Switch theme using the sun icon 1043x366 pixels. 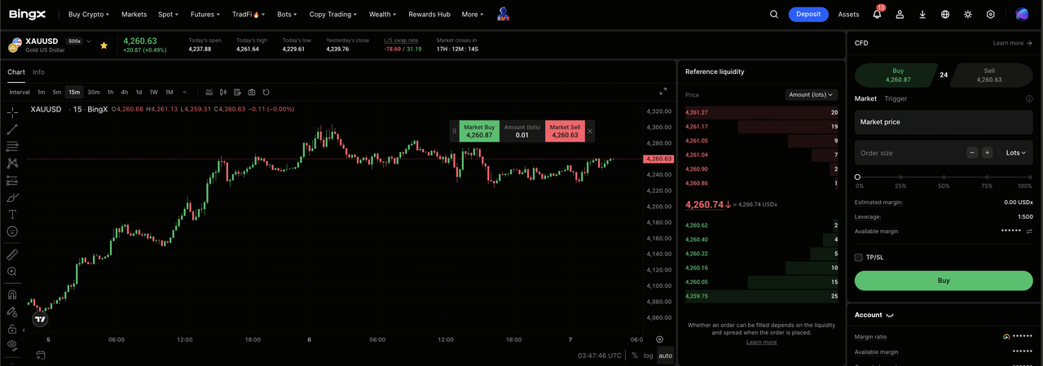968,14
